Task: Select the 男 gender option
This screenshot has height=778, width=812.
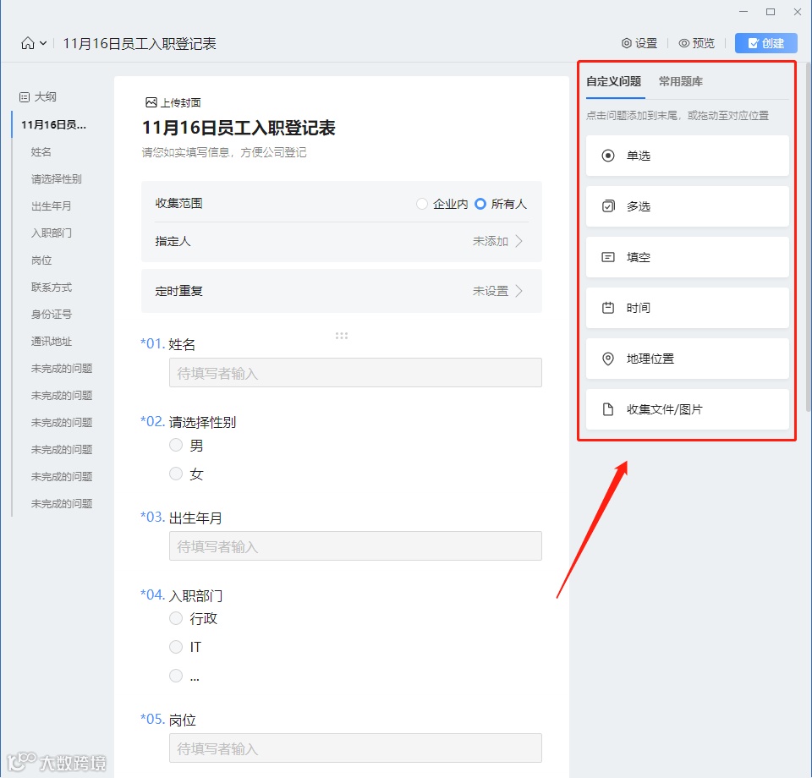Action: 176,445
